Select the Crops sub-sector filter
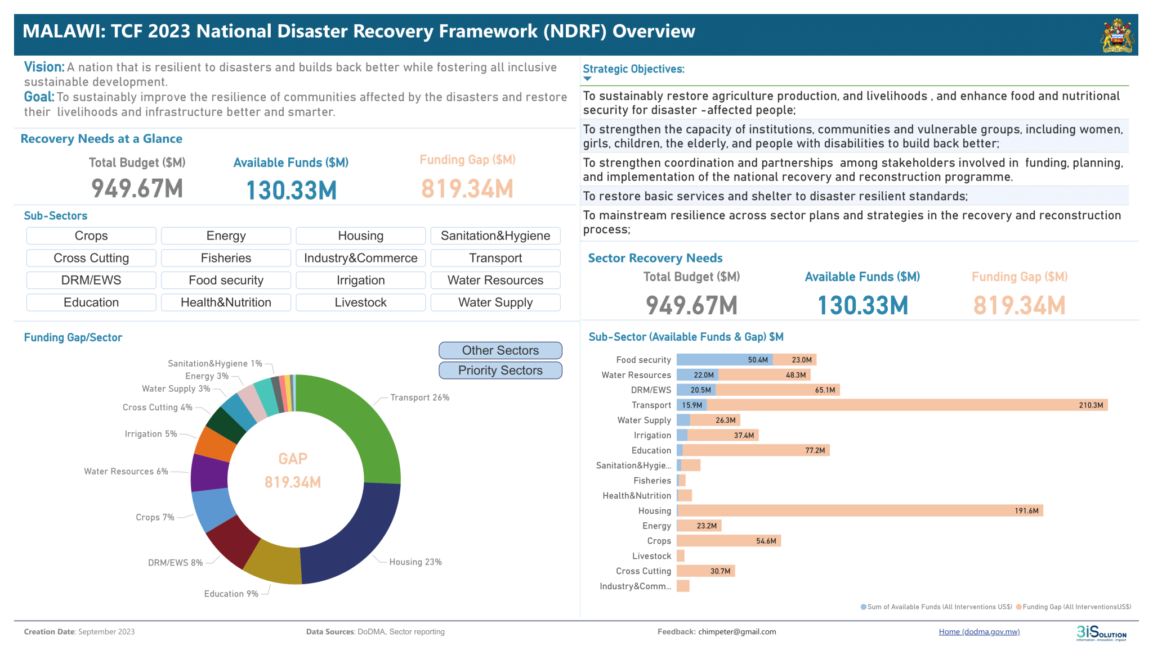1153x660 pixels. pyautogui.click(x=91, y=236)
